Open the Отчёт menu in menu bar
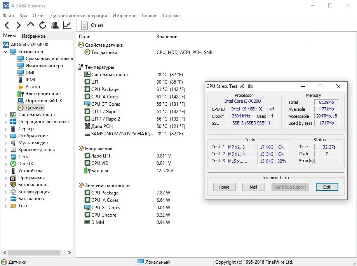Viewport: 357px width, 266px height. (x=39, y=16)
